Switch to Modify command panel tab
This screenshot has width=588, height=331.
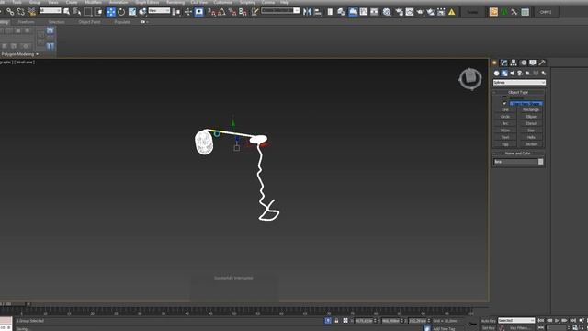pos(504,63)
